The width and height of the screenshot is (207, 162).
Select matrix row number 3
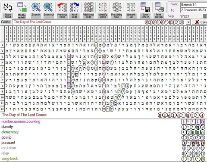(x=2, y=57)
